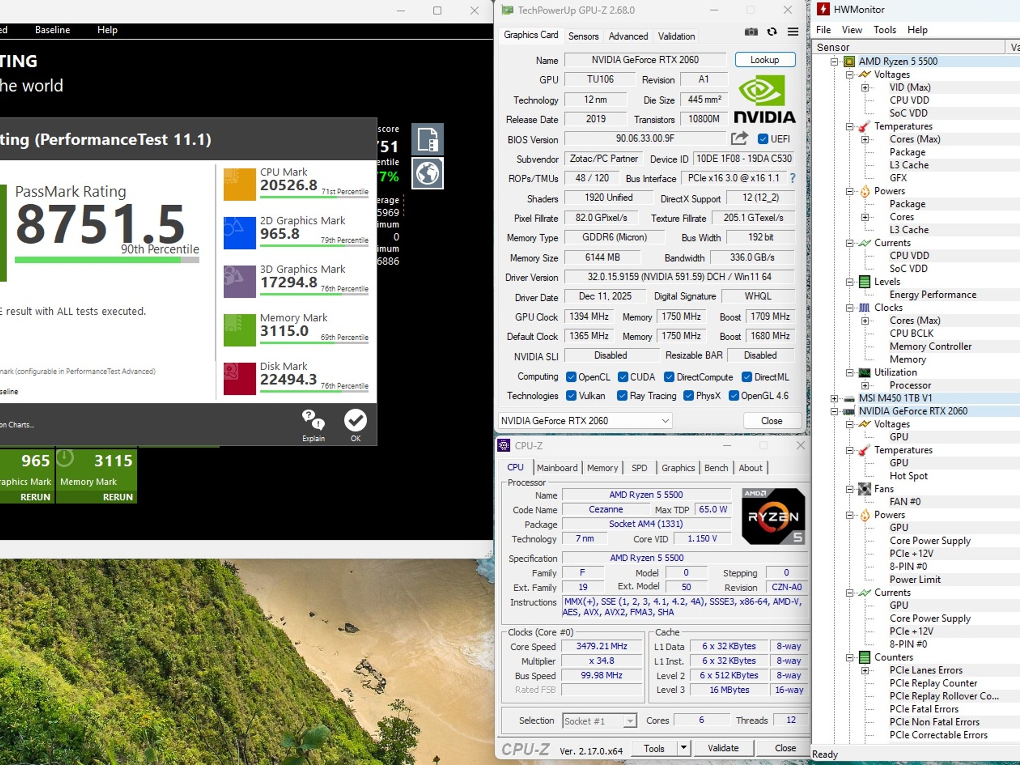Screen dimensions: 1020x765
Task: Collapse the NVIDIA GeForce RTX 2060 tree node
Action: [834, 411]
